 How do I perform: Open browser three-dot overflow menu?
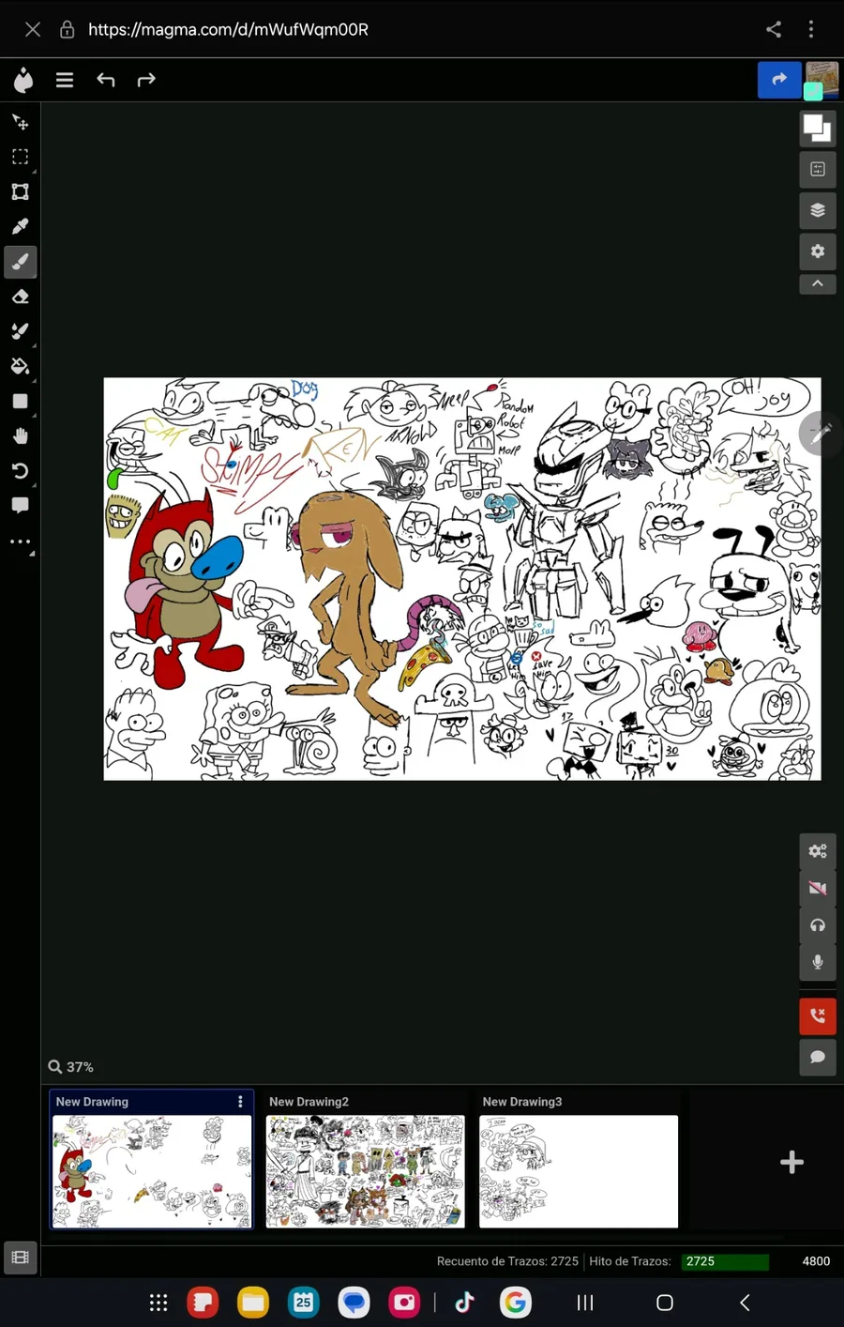coord(811,29)
